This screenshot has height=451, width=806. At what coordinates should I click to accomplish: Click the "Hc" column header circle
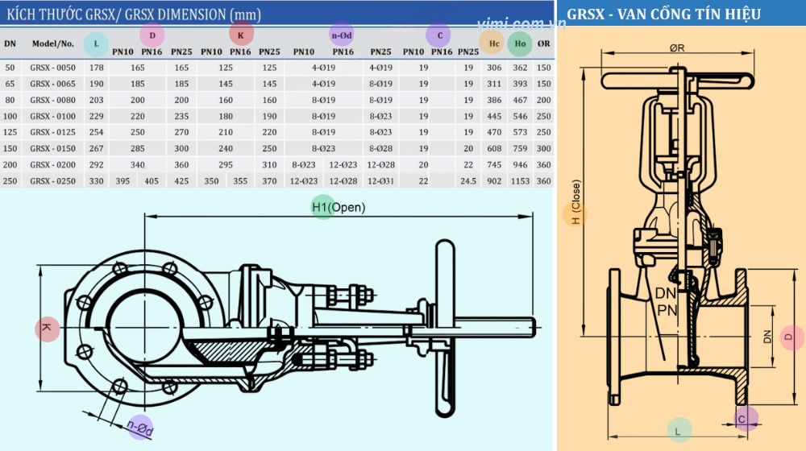tap(494, 43)
